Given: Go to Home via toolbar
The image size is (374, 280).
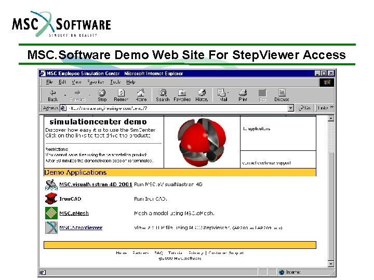Looking at the screenshot, I should pyautogui.click(x=141, y=95).
